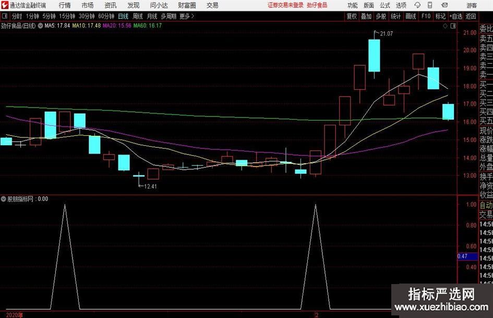This screenshot has width=493, height=318.
Task: Click the back arrow icon before 分时
Action: (5, 16)
